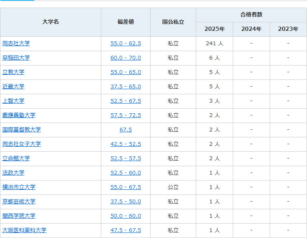
Task: Open the single 67.5 deviation value link
Action: pos(126,130)
